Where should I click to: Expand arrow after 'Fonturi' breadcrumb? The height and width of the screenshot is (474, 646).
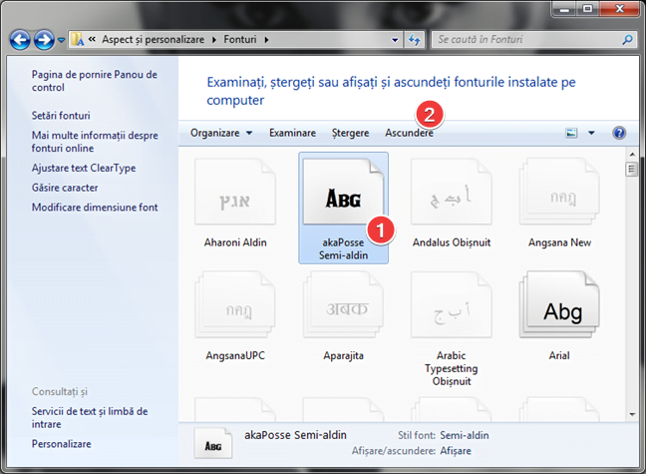266,40
